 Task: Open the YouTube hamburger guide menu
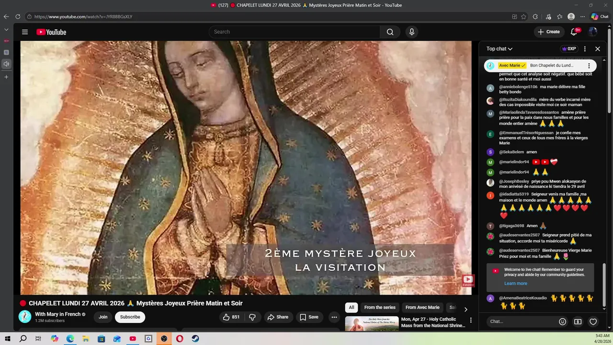point(25,32)
